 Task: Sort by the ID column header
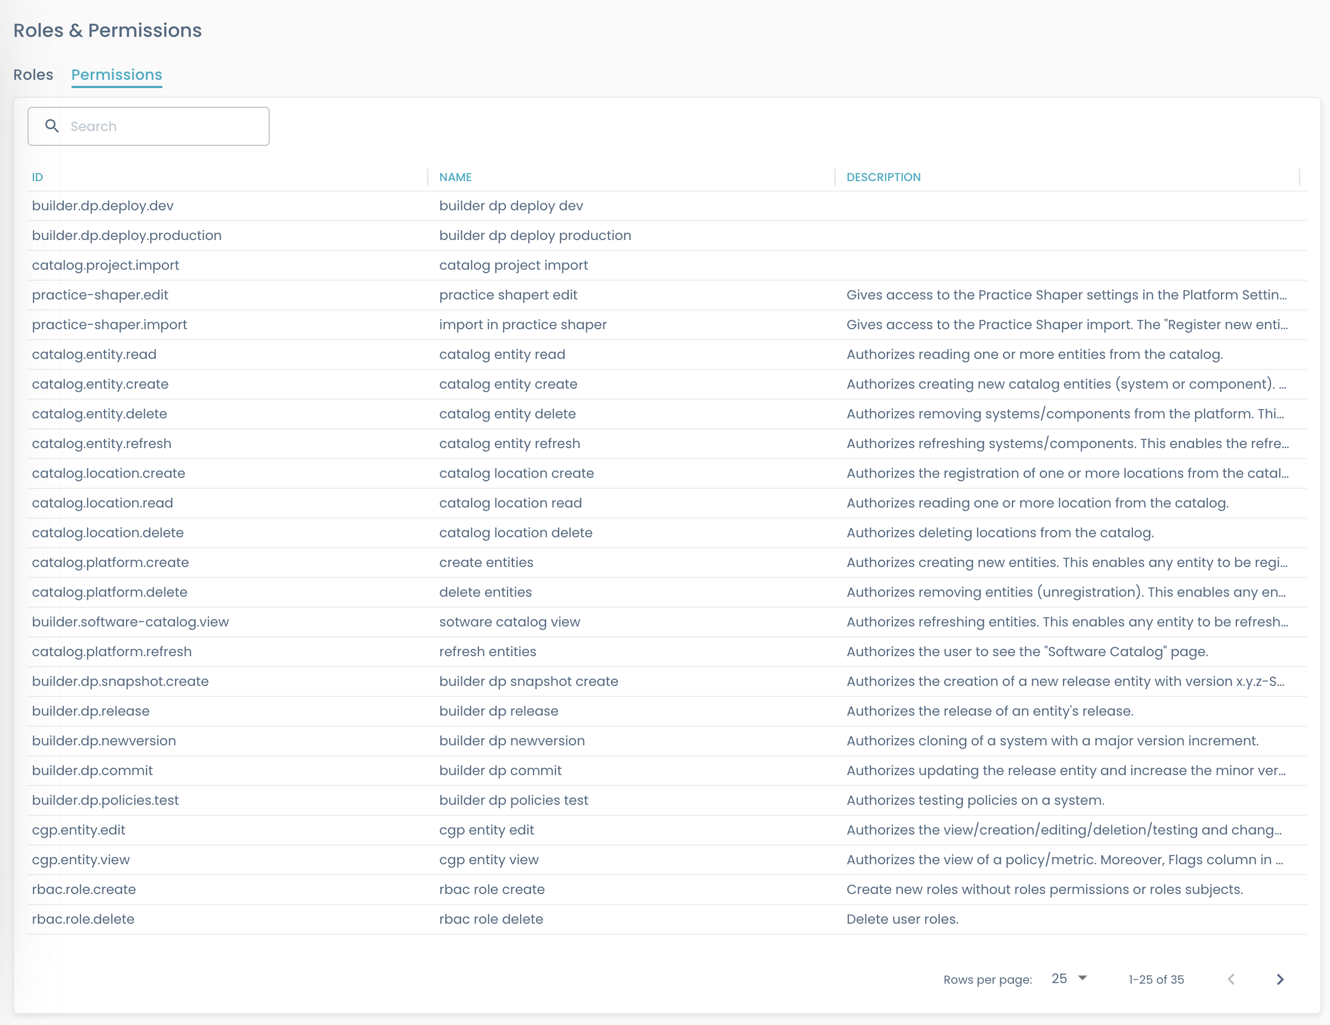pos(37,177)
